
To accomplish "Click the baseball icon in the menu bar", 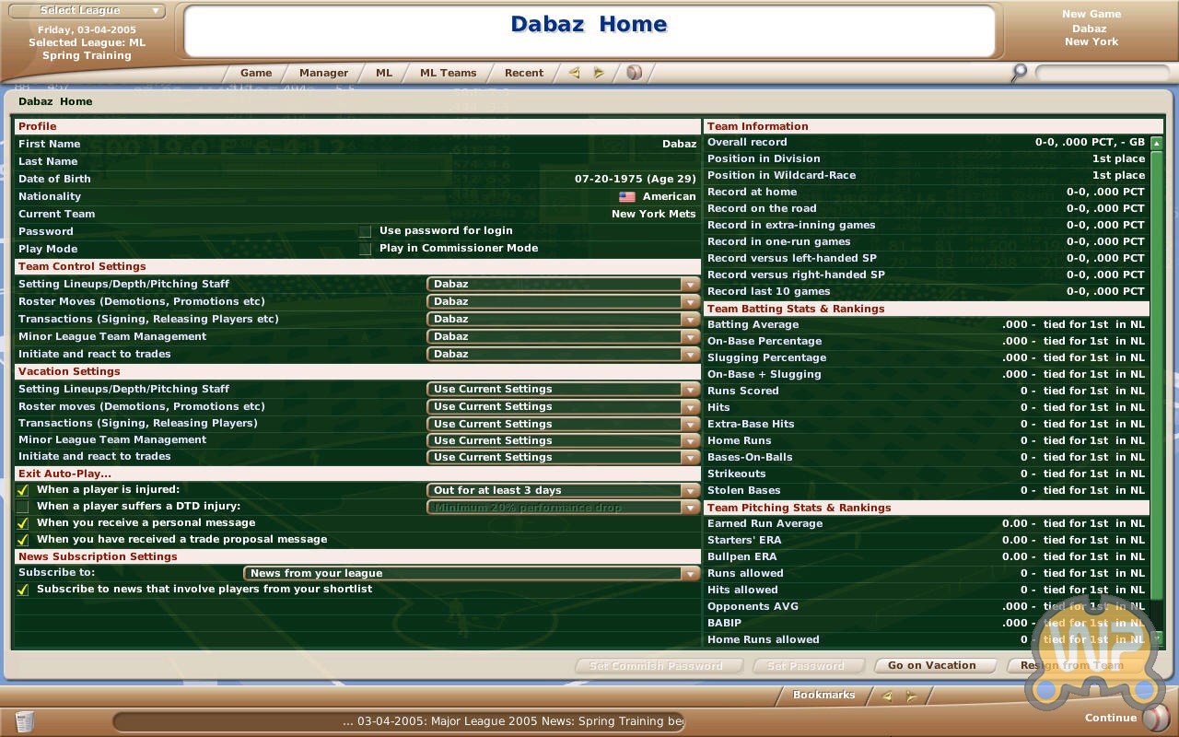I will (634, 73).
